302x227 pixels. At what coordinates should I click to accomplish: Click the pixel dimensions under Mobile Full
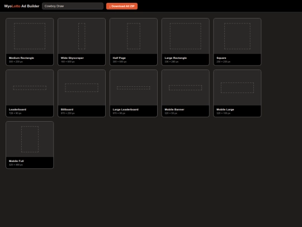(x=16, y=165)
